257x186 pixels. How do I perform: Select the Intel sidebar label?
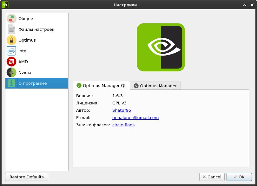[x=23, y=51]
